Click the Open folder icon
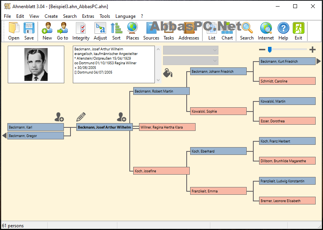The height and width of the screenshot is (230, 323). 14,28
